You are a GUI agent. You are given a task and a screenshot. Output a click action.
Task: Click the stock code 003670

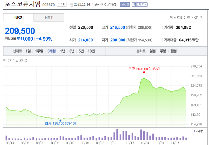click(x=48, y=5)
